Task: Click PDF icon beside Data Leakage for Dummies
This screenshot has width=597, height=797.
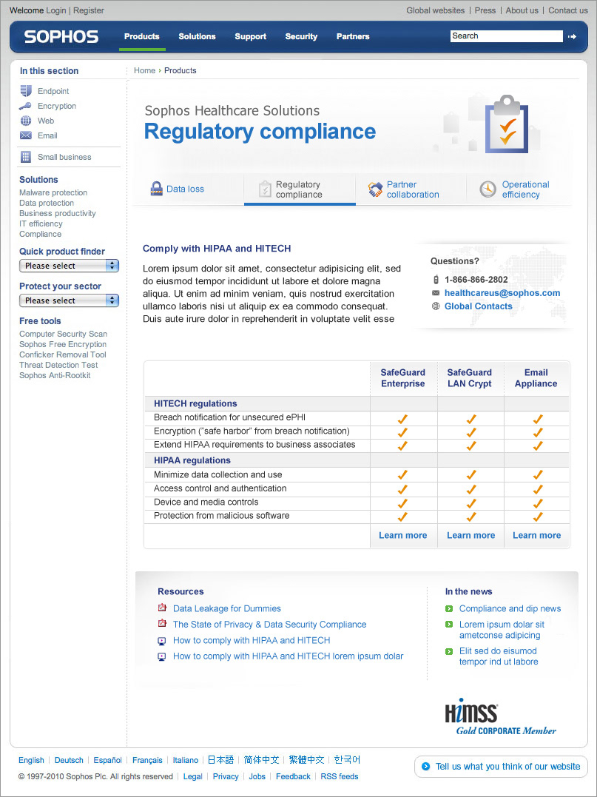Action: (162, 608)
